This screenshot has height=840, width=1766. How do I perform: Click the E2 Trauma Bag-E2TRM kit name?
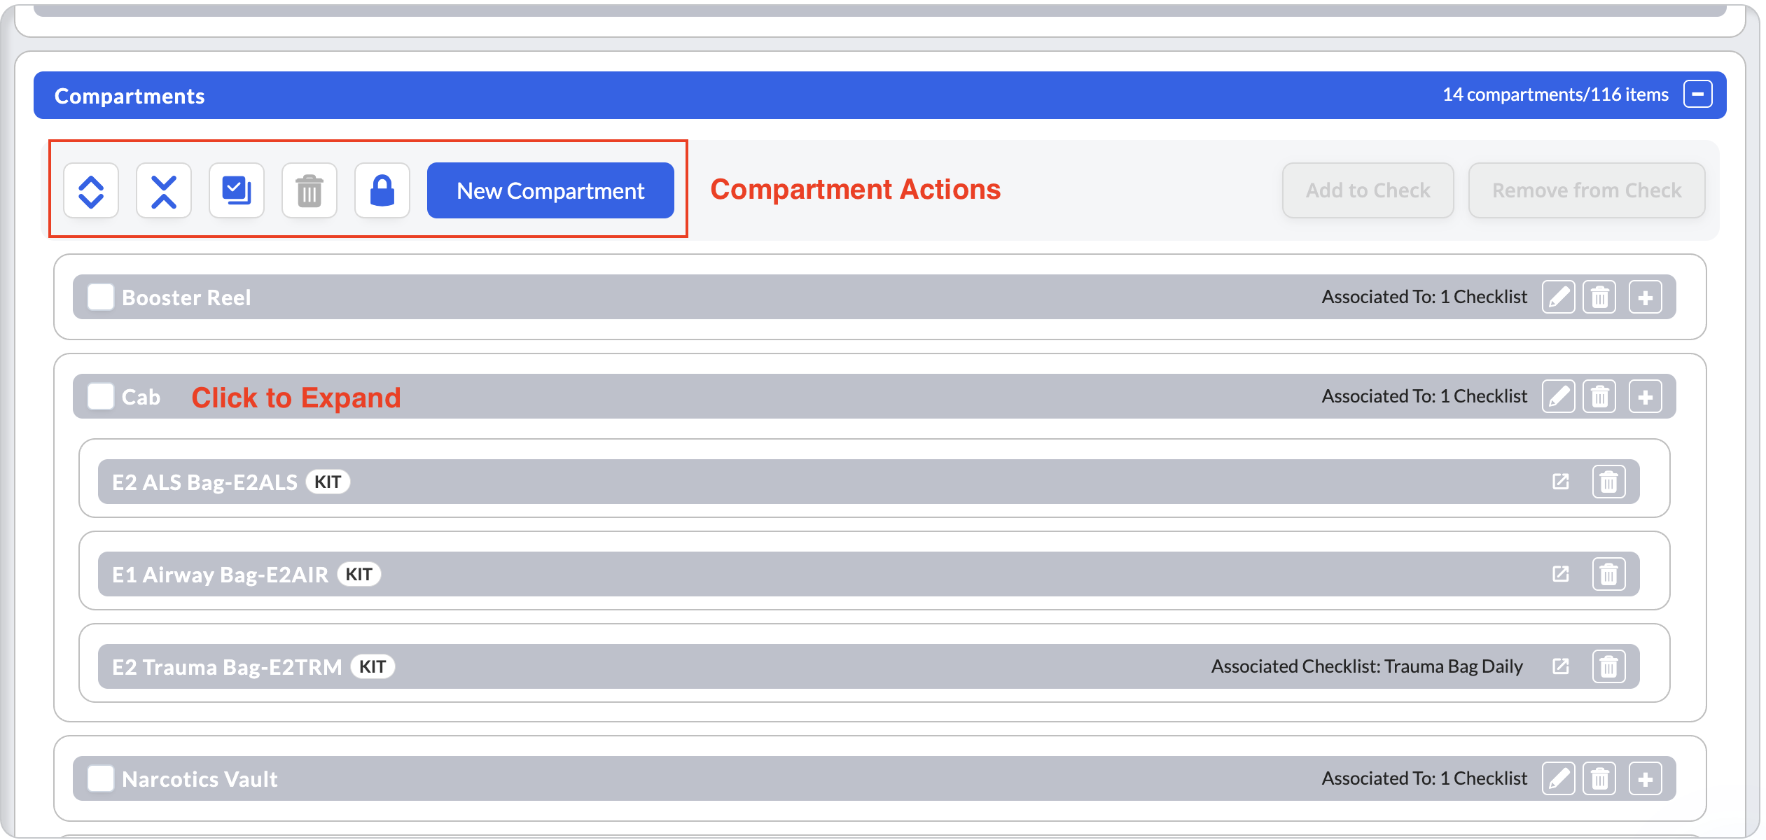[x=227, y=667]
